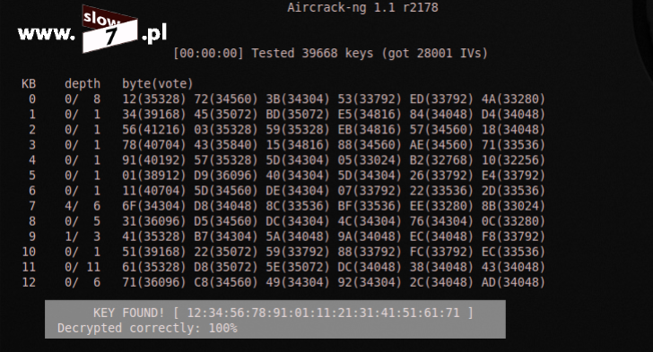
Task: Click the '01(38912)' entry
Action: coord(154,176)
